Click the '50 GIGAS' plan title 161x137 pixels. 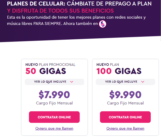click(46, 71)
